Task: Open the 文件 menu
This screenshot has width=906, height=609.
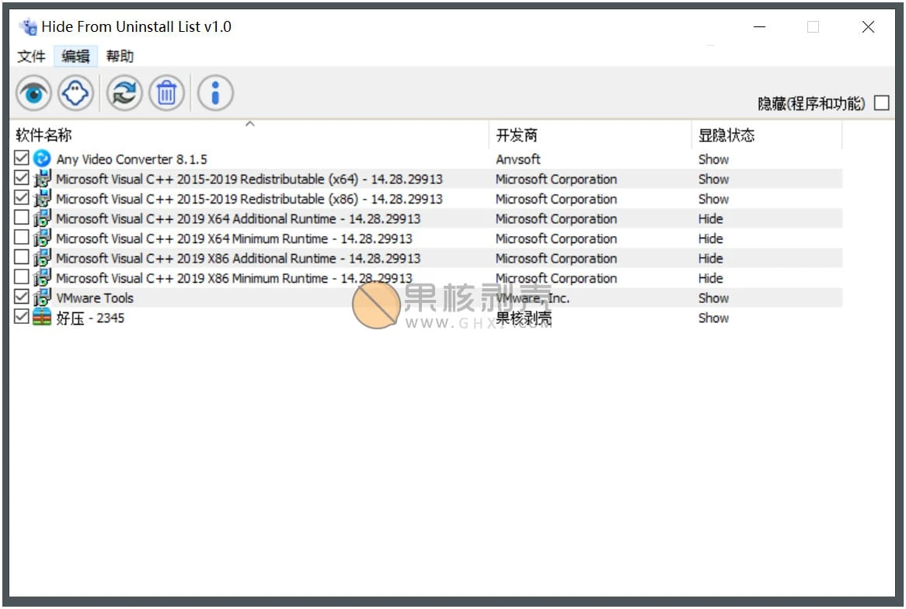Action: (x=31, y=56)
